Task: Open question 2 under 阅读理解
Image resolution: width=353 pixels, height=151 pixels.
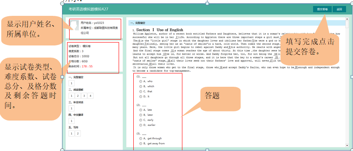Action: click(x=78, y=96)
